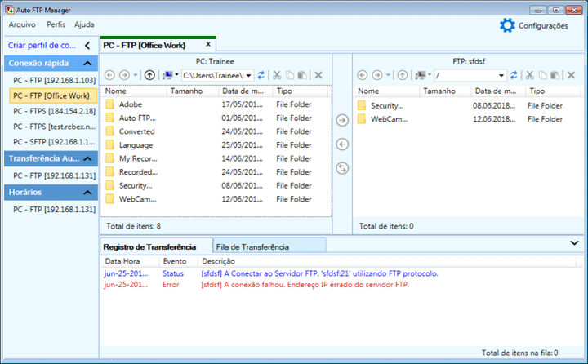Image resolution: width=588 pixels, height=364 pixels.
Task: Close the PC - FTP [Office Work] tab
Action: (x=208, y=45)
